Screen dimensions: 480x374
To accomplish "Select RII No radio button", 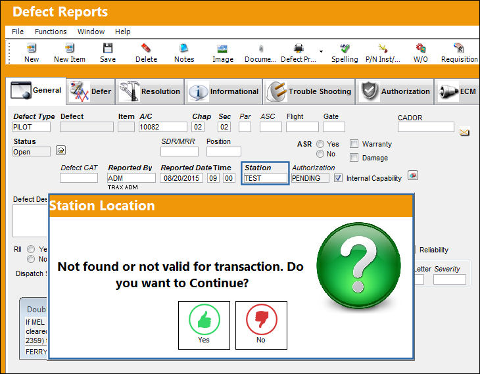I will [31, 259].
